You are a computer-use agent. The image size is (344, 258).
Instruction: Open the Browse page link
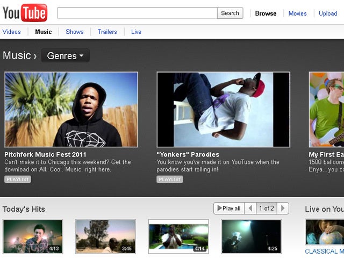click(x=266, y=13)
